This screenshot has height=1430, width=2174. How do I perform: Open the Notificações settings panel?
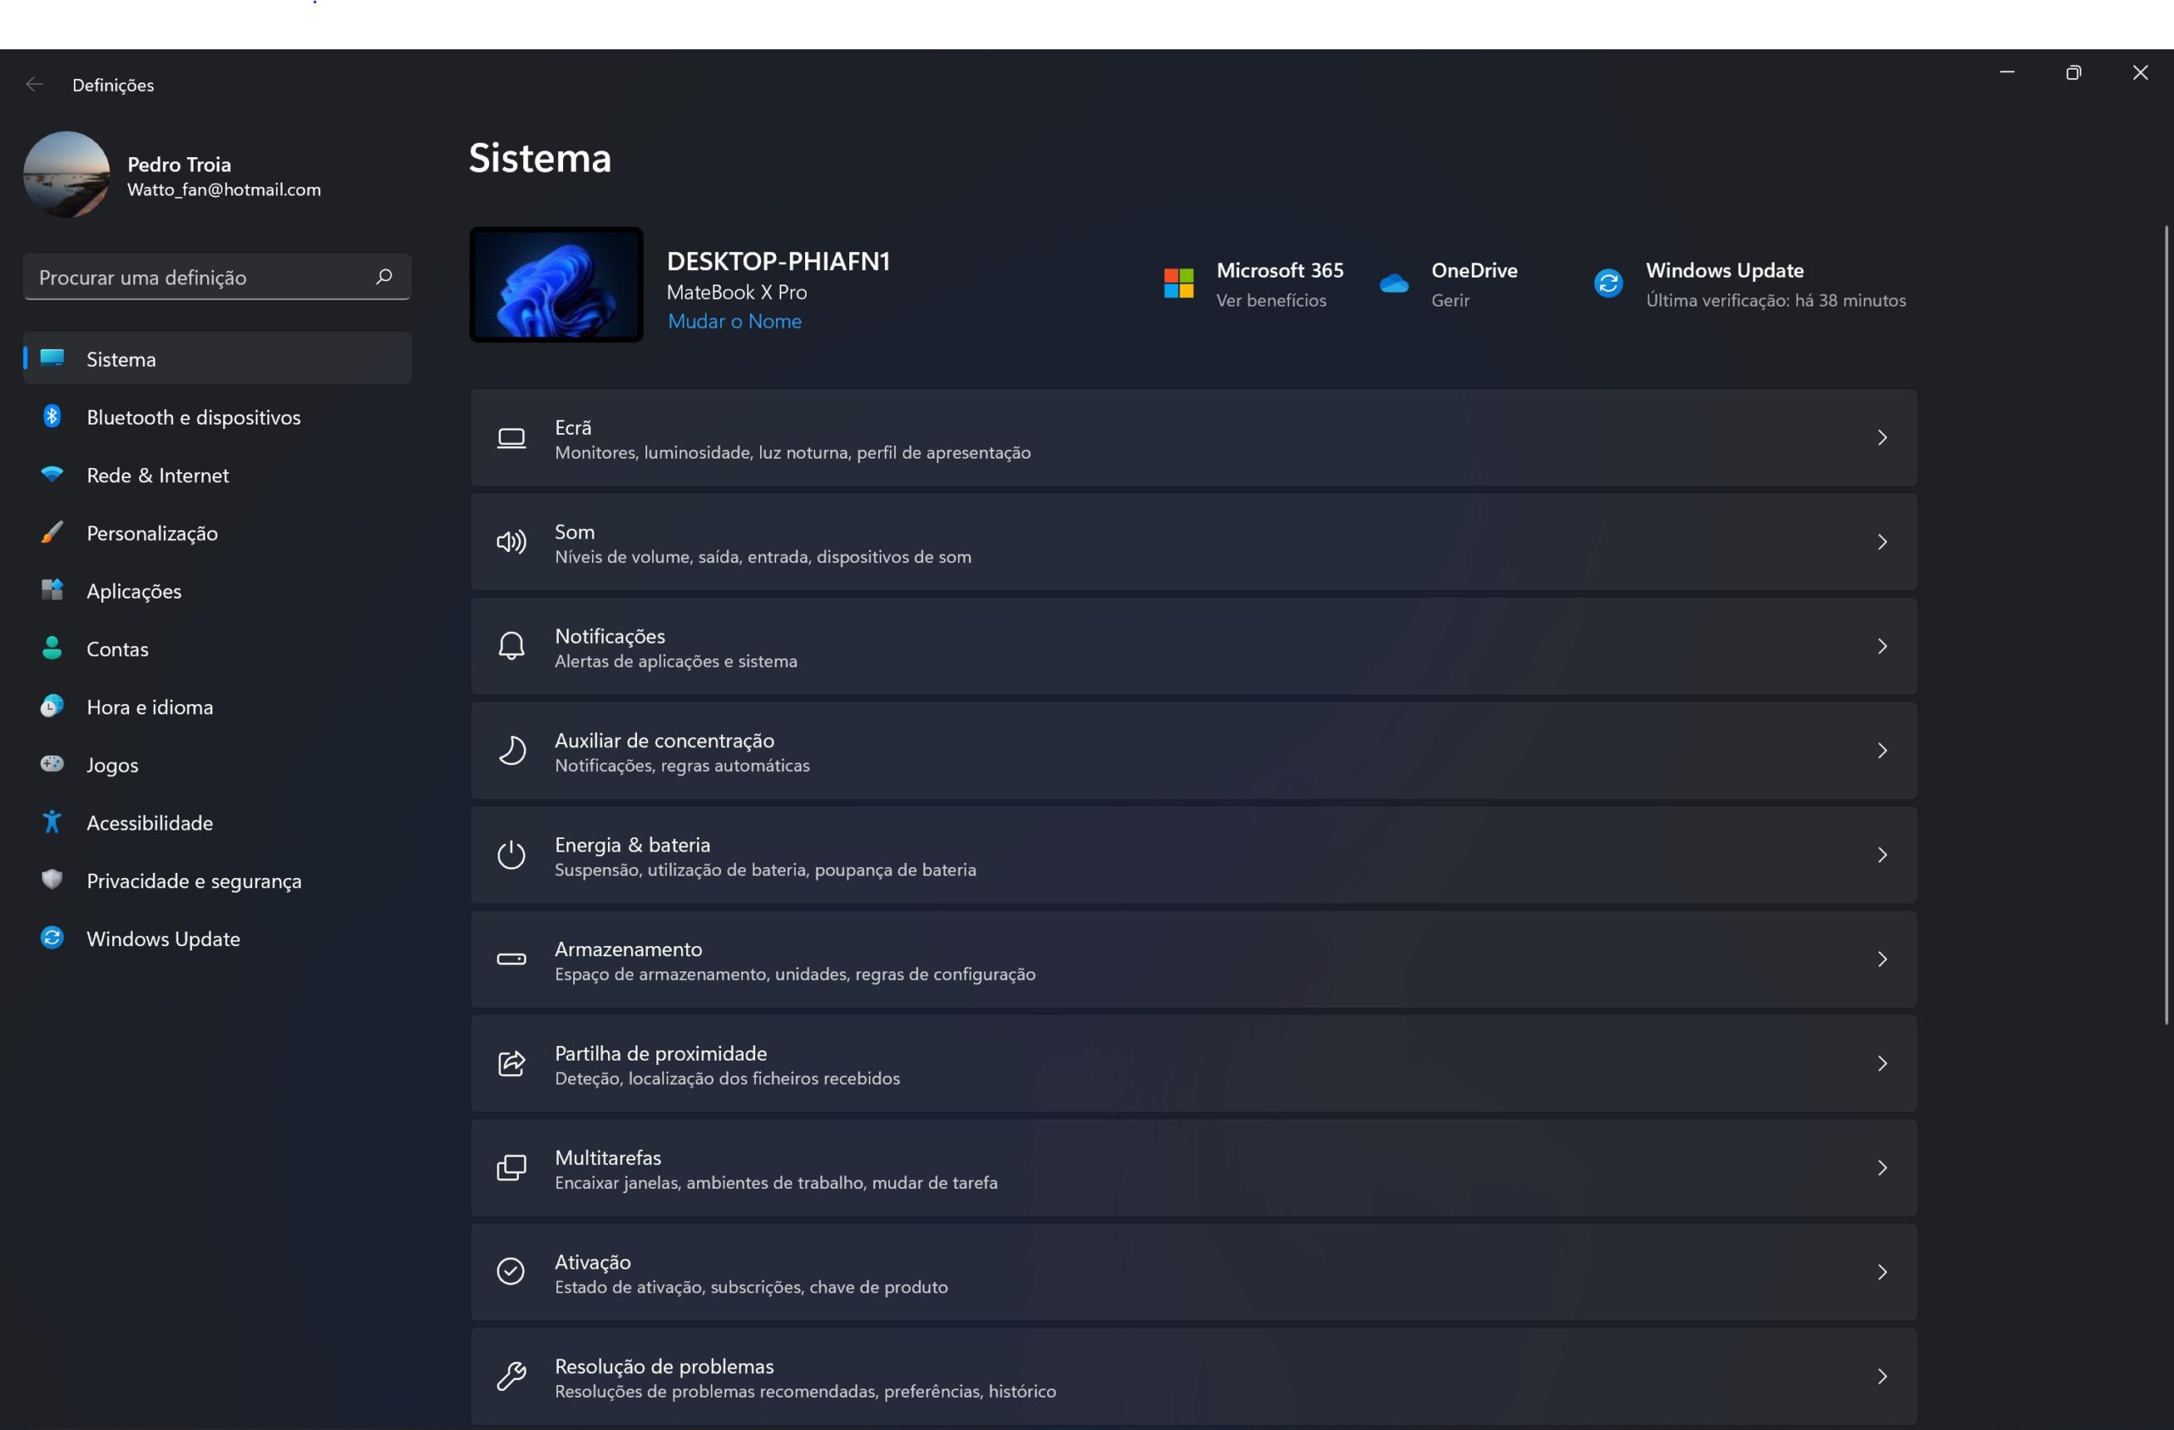1192,646
